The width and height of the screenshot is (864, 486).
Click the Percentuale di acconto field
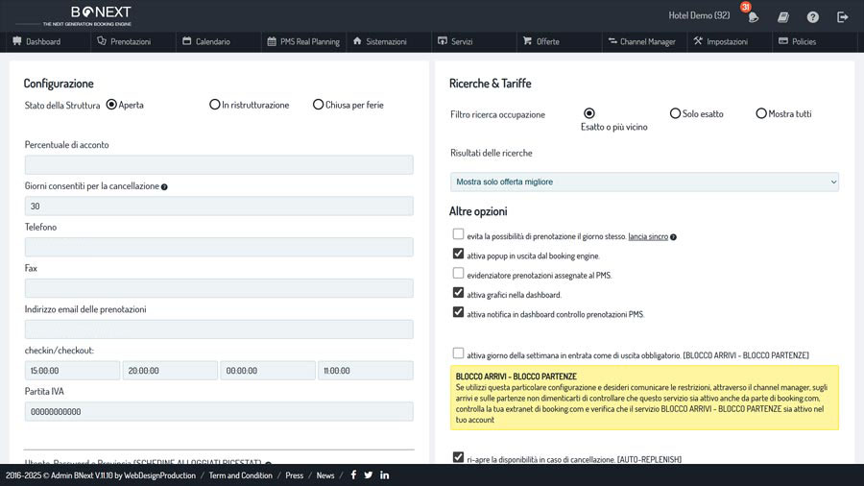(x=219, y=165)
